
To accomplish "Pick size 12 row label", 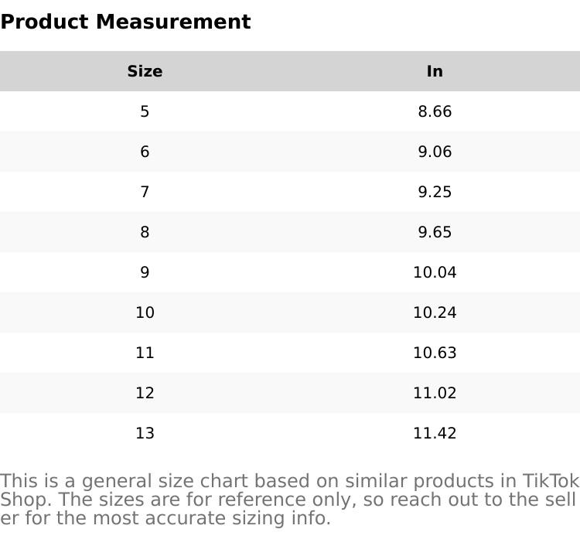I will point(145,393).
